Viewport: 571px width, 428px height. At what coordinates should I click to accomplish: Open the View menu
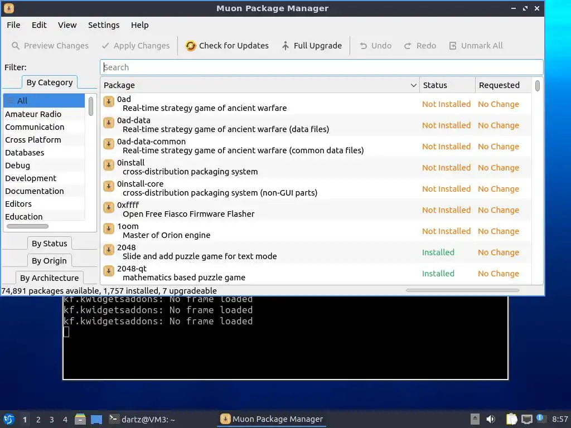(67, 25)
